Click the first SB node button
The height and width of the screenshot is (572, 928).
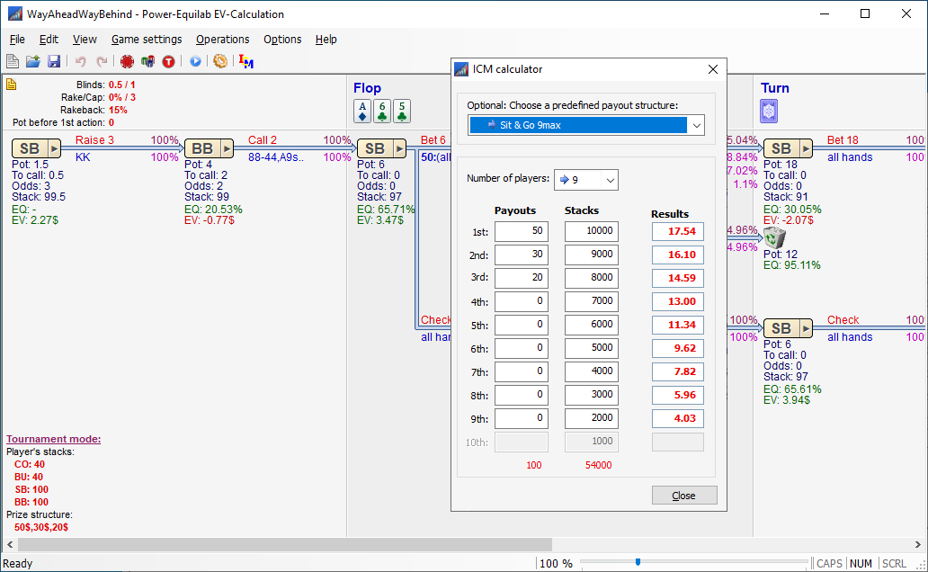tap(31, 148)
